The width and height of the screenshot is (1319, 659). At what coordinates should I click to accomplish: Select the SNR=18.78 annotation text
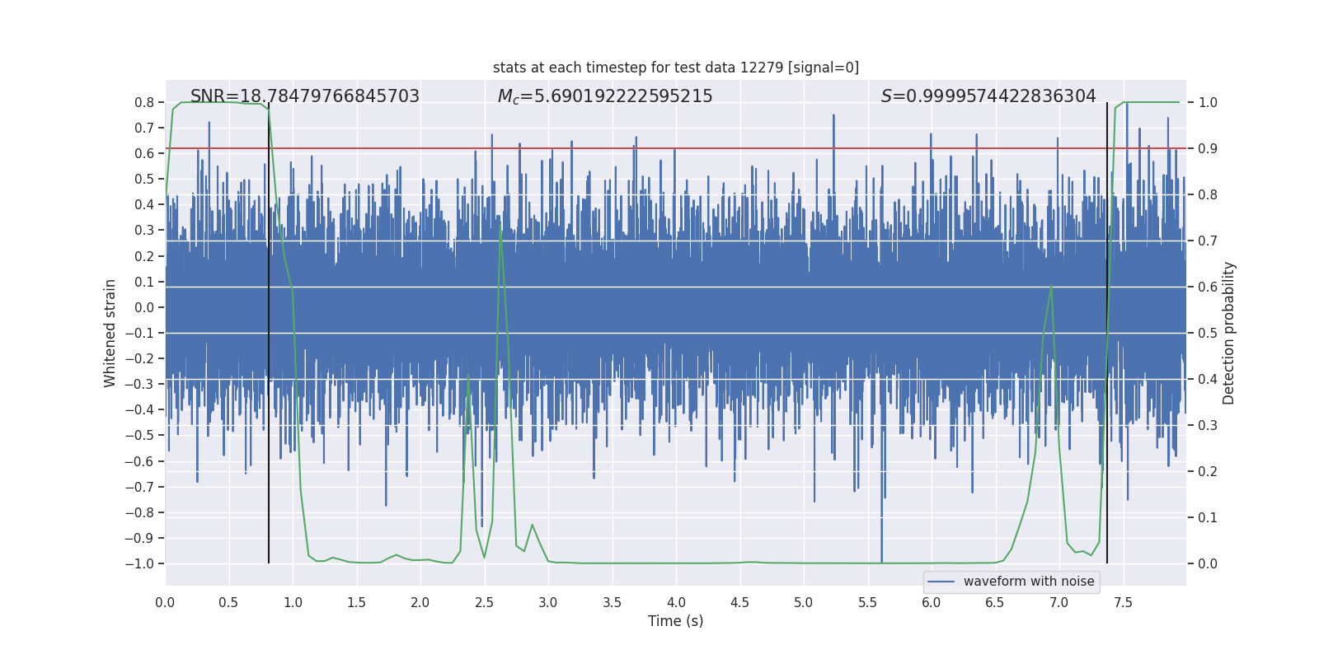click(305, 96)
